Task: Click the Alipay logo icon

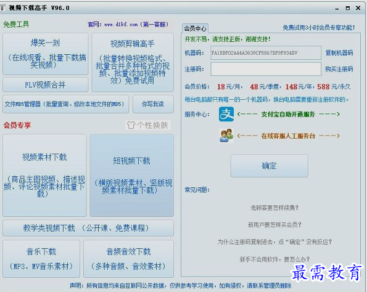Action: [226, 114]
